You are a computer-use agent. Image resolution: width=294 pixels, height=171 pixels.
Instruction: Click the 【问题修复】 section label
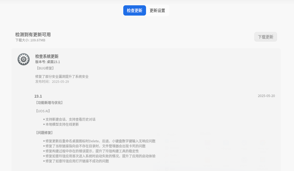click(x=44, y=133)
